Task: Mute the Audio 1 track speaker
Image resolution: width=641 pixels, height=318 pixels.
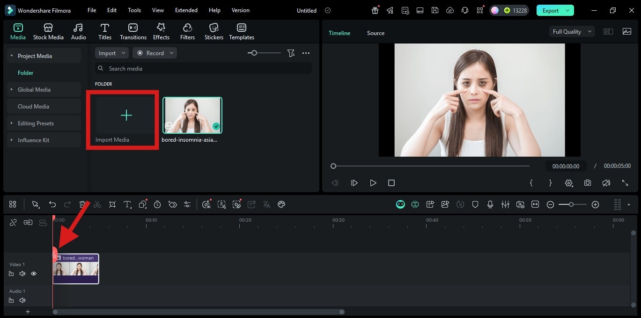Action: point(22,300)
